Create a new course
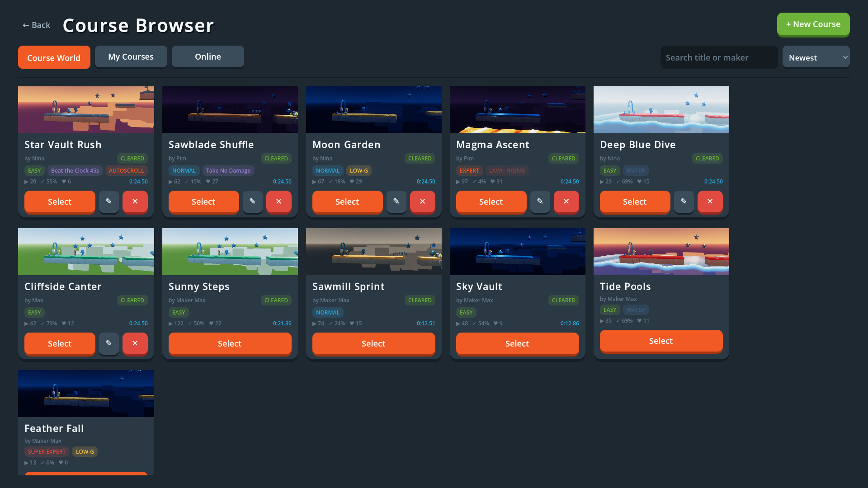Image resolution: width=868 pixels, height=488 pixels. (813, 24)
